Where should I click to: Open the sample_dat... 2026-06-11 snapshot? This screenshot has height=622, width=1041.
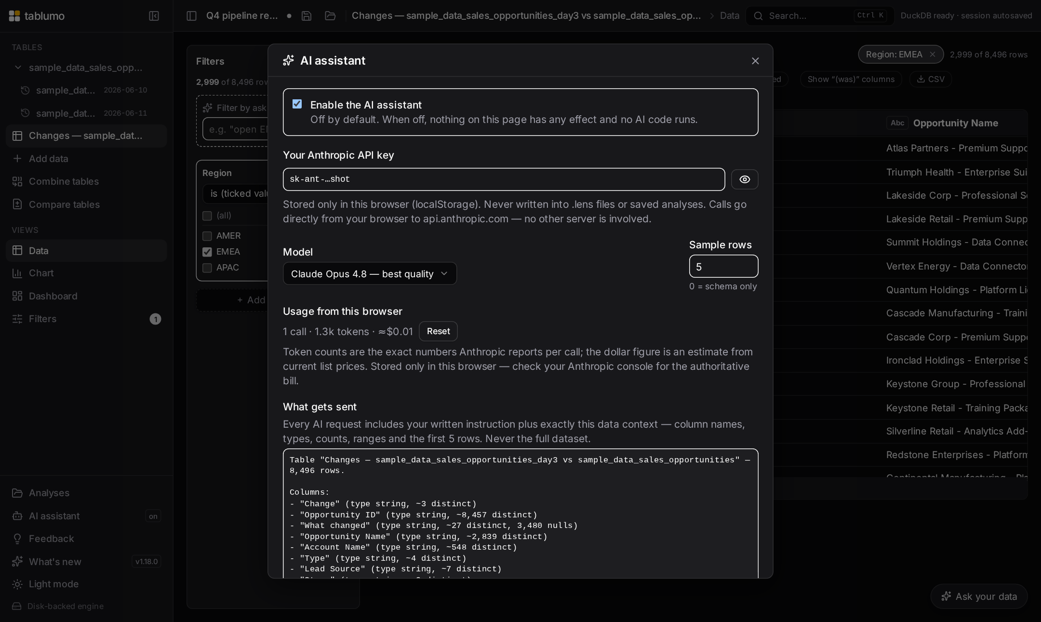(x=87, y=113)
